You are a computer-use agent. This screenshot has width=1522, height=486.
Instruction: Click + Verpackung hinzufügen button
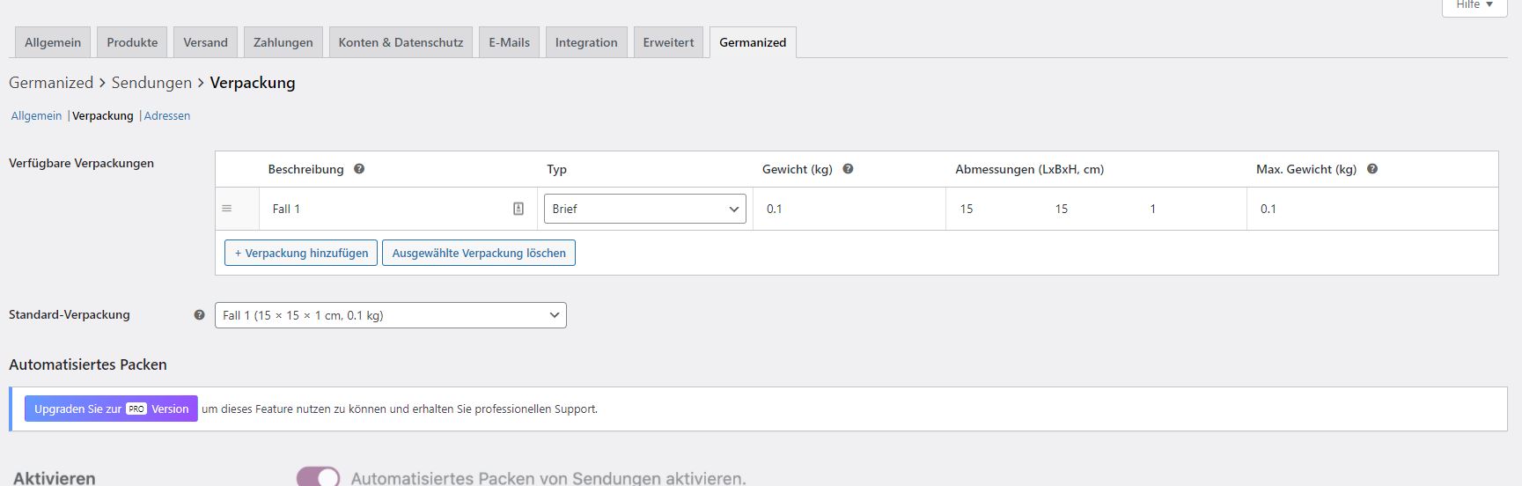coord(301,253)
